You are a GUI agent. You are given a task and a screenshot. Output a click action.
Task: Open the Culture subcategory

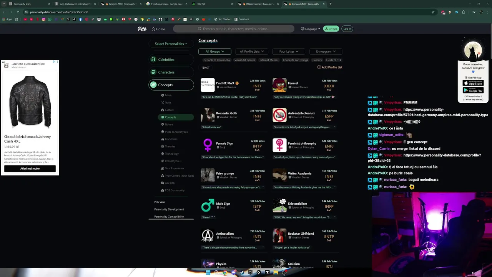click(x=168, y=110)
